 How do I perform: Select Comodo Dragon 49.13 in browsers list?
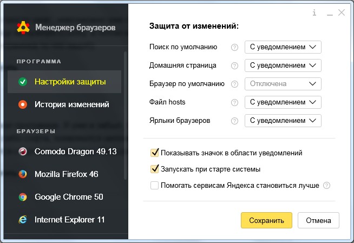[x=64, y=152]
